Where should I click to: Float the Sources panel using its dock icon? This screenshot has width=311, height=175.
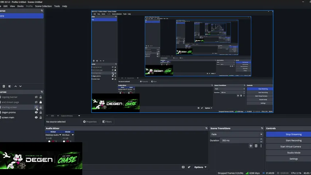pos(42,92)
